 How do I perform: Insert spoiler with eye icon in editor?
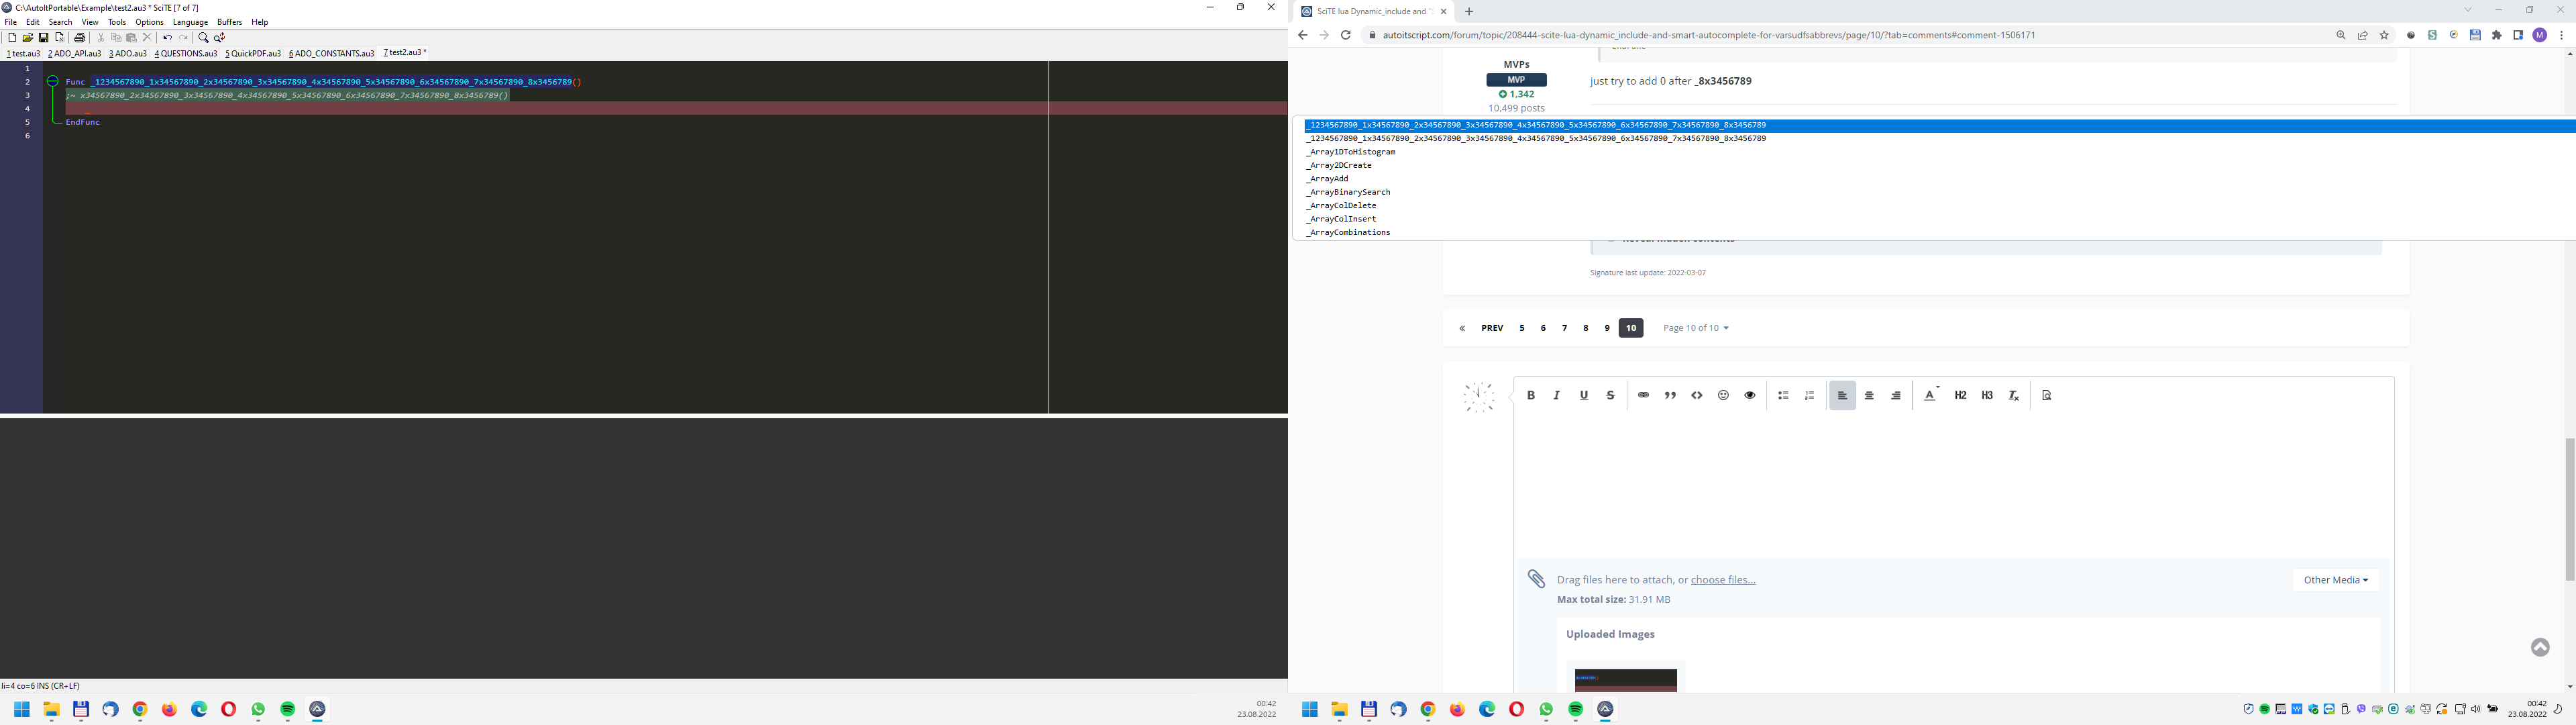[1750, 395]
